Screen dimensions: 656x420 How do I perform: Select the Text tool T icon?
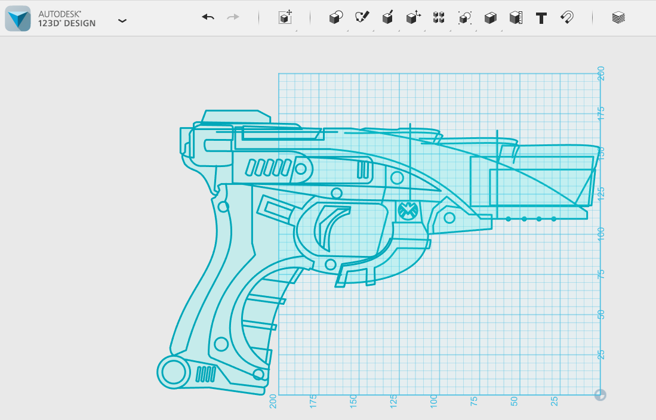click(541, 18)
